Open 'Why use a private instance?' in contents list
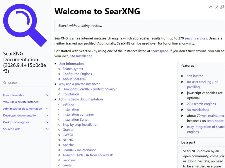The width and height of the screenshot is (225, 168). [x=79, y=84]
